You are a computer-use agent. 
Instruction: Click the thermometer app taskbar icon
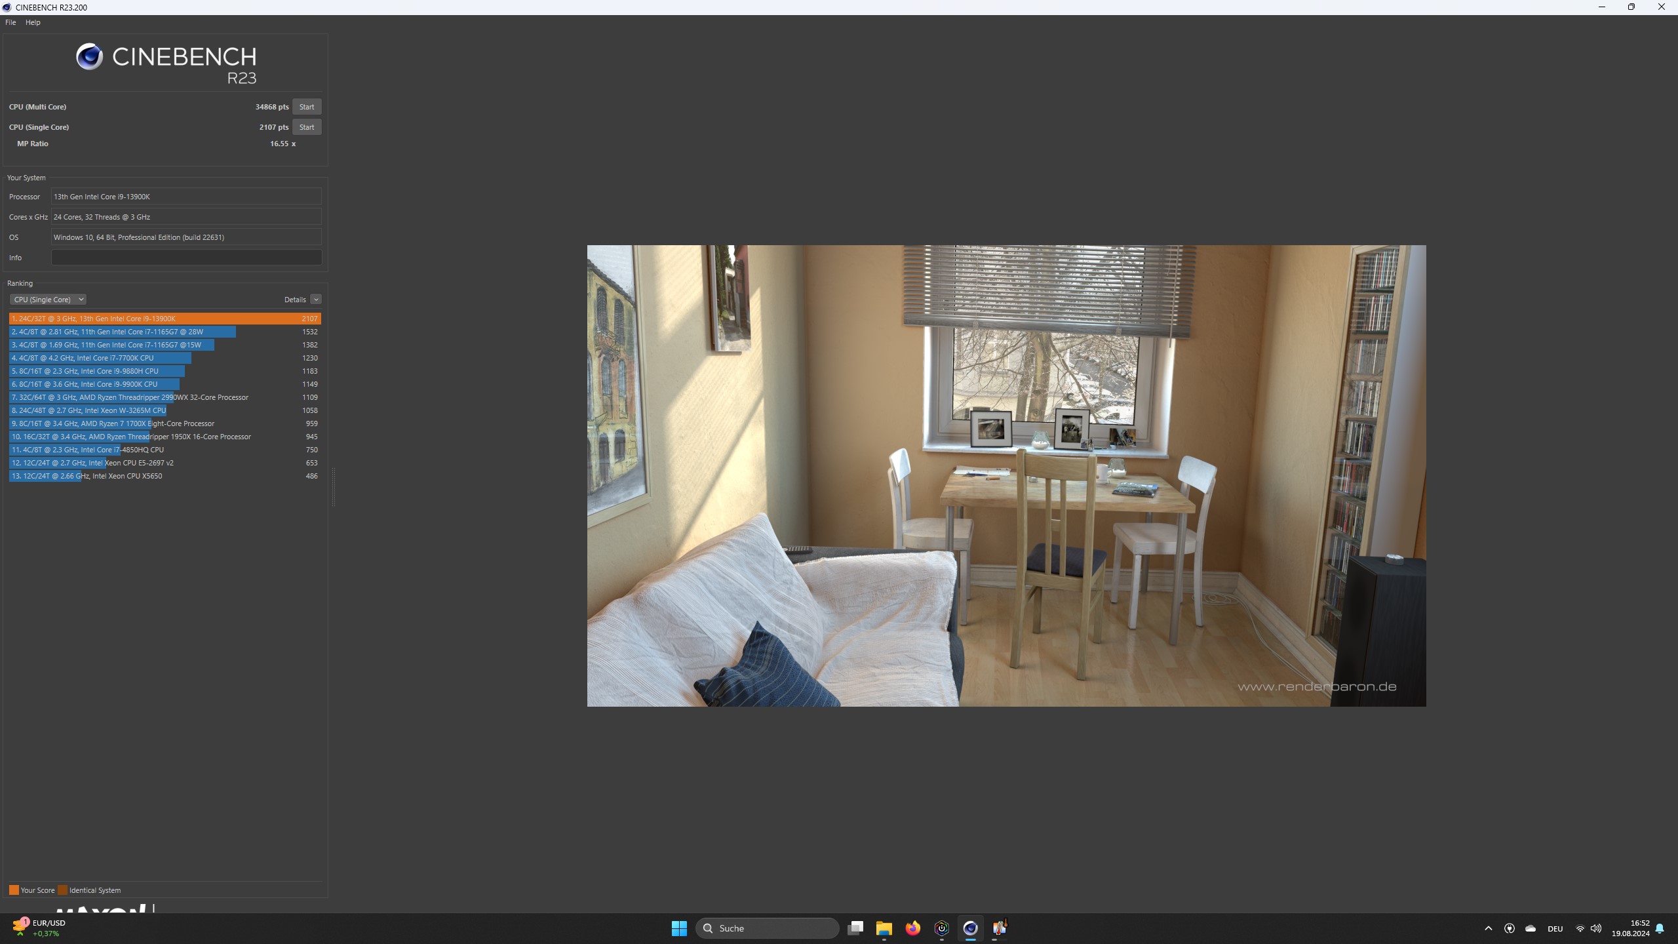999,928
